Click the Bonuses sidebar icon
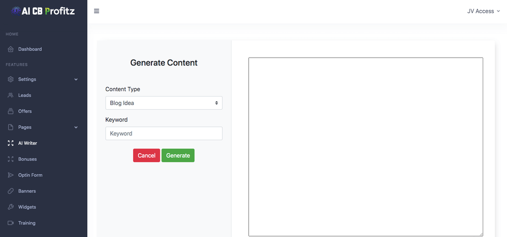 pyautogui.click(x=11, y=159)
